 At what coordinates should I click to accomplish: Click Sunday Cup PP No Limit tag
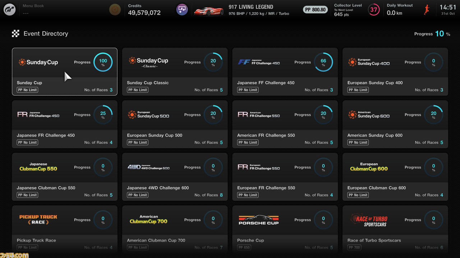(28, 90)
